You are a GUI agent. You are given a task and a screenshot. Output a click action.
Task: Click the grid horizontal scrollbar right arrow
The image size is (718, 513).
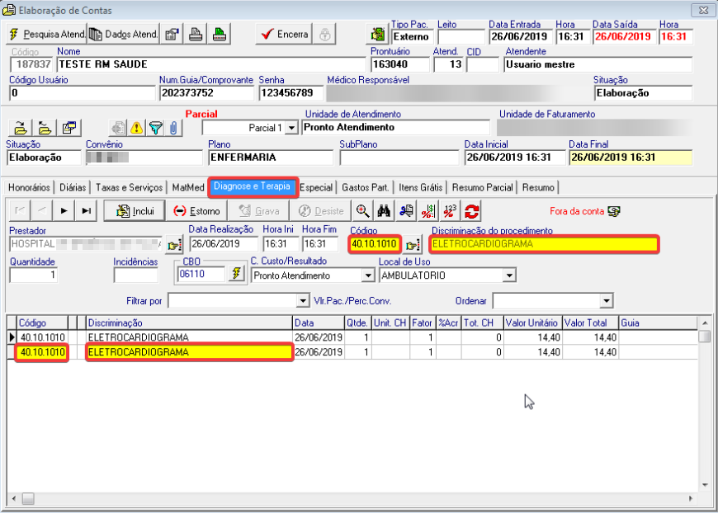[x=691, y=498]
